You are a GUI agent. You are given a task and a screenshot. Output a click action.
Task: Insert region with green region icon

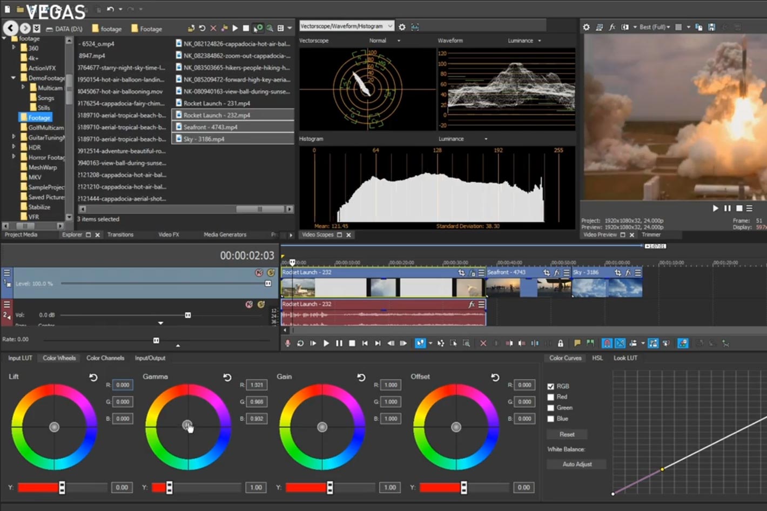click(590, 343)
